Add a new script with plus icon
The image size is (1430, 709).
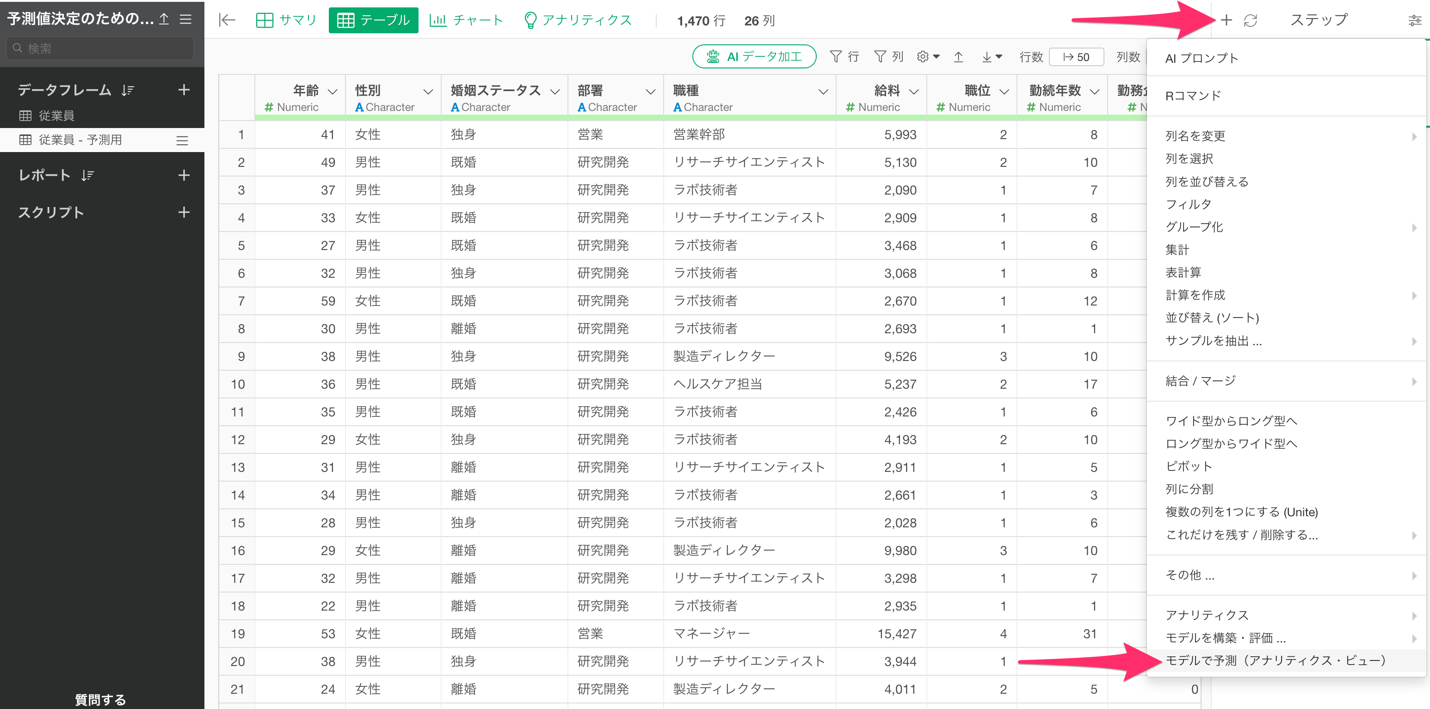(184, 212)
